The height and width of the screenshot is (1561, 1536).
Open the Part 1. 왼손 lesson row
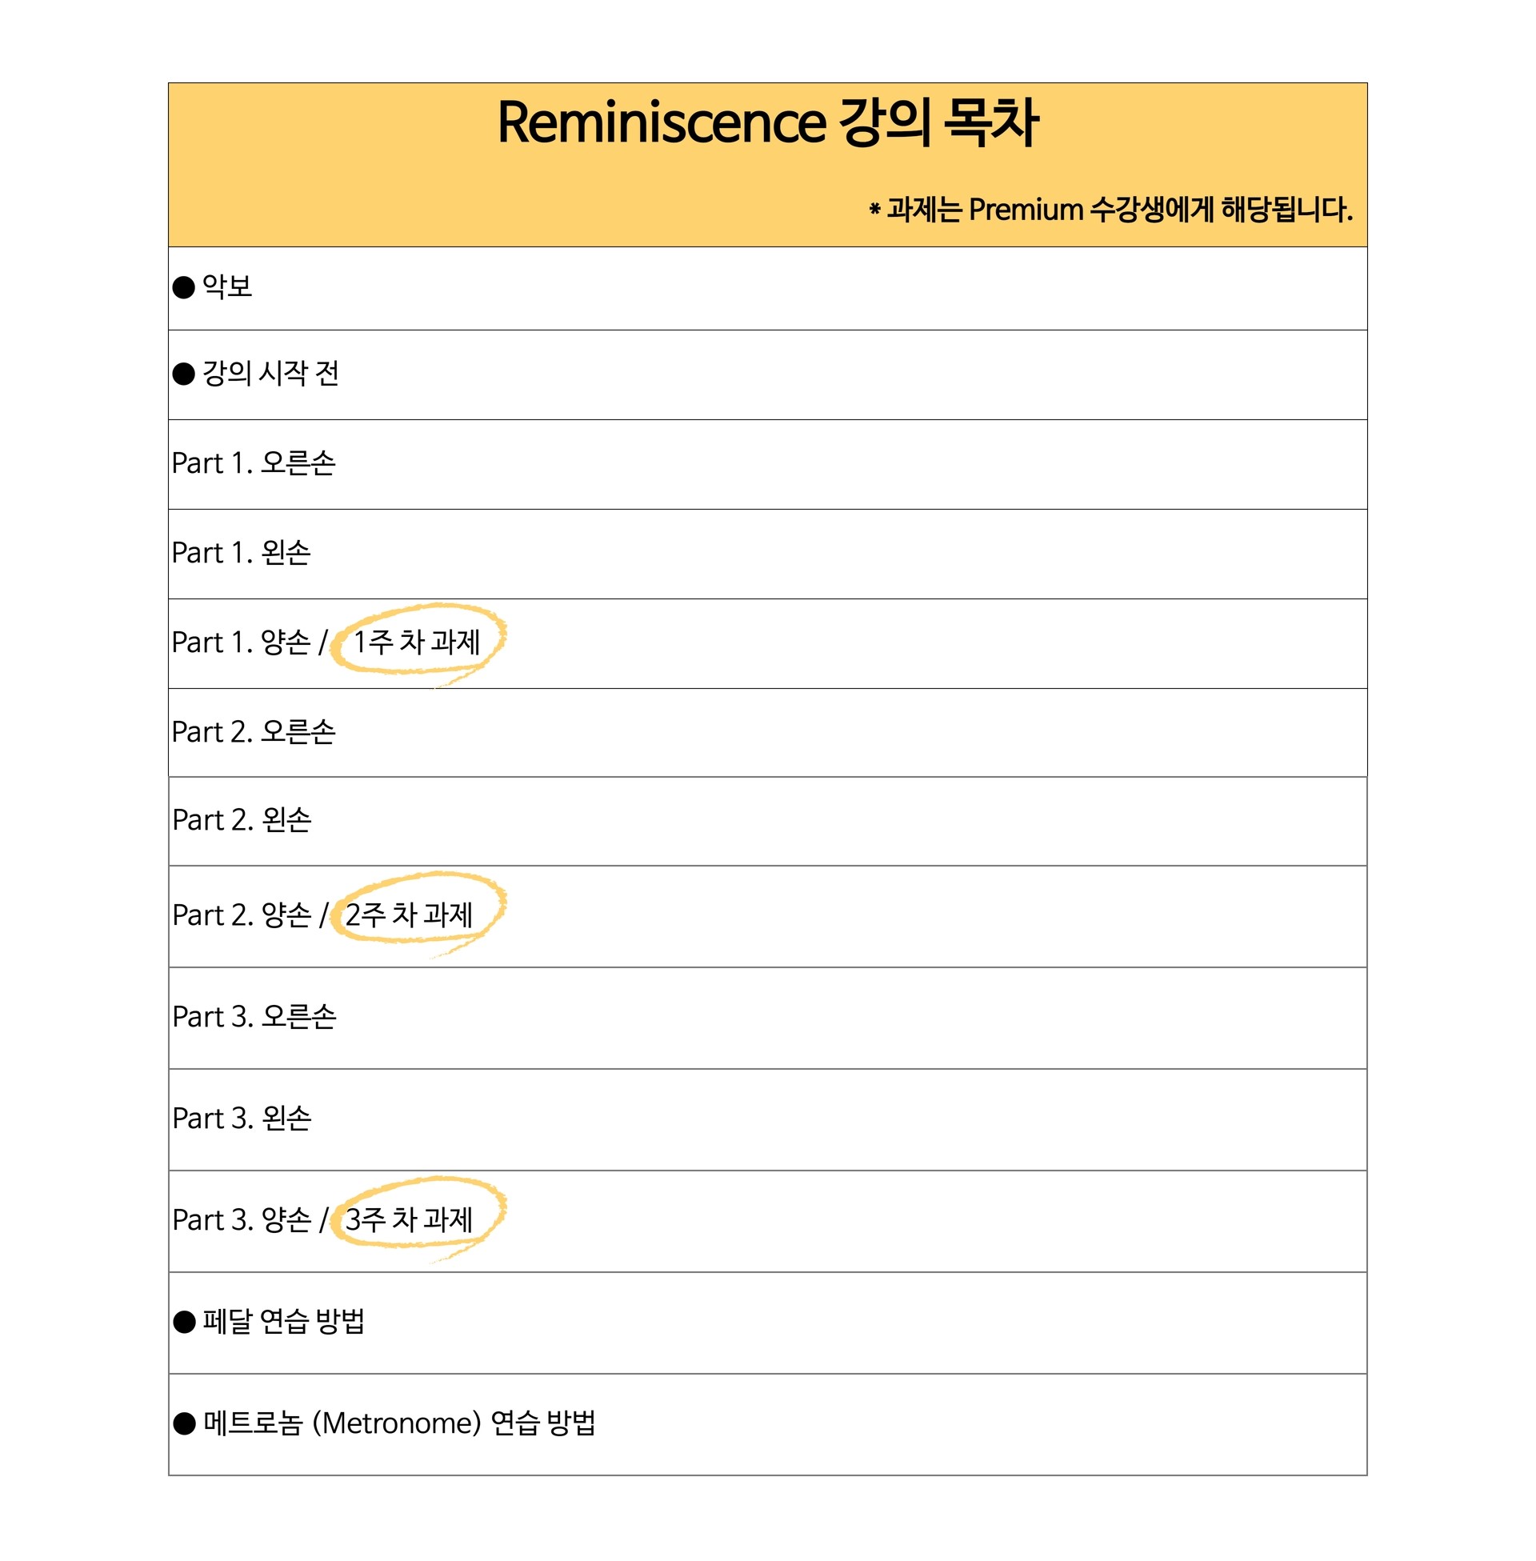[x=242, y=553]
